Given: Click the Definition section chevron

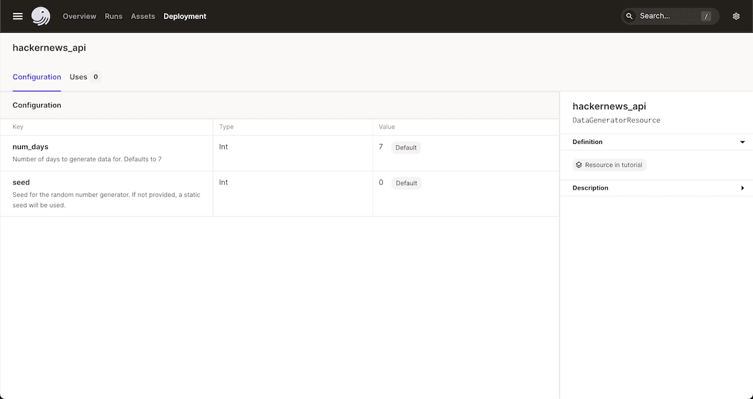Looking at the screenshot, I should [x=742, y=141].
